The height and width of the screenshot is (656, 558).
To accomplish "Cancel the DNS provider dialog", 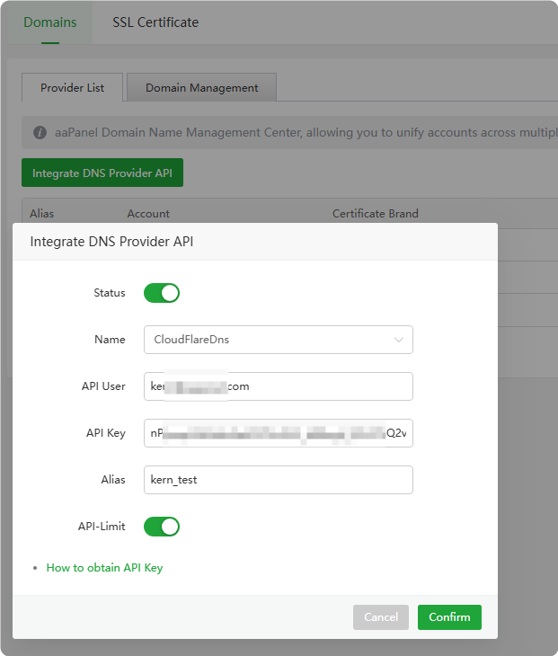I will tap(381, 617).
